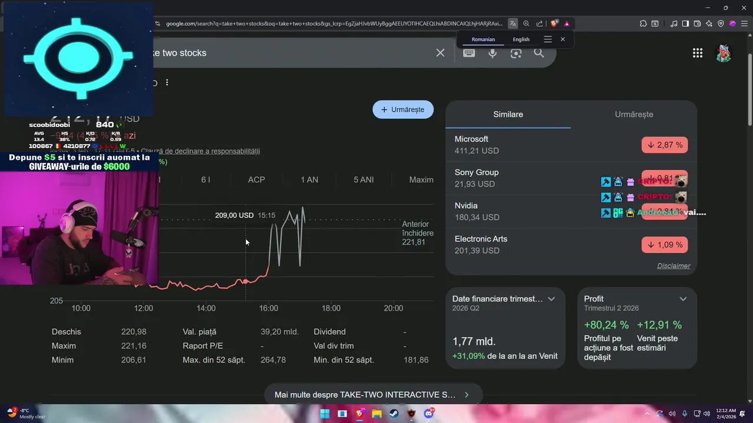The width and height of the screenshot is (753, 423).
Task: Open Brave Rewards triangle icon
Action: [x=567, y=23]
